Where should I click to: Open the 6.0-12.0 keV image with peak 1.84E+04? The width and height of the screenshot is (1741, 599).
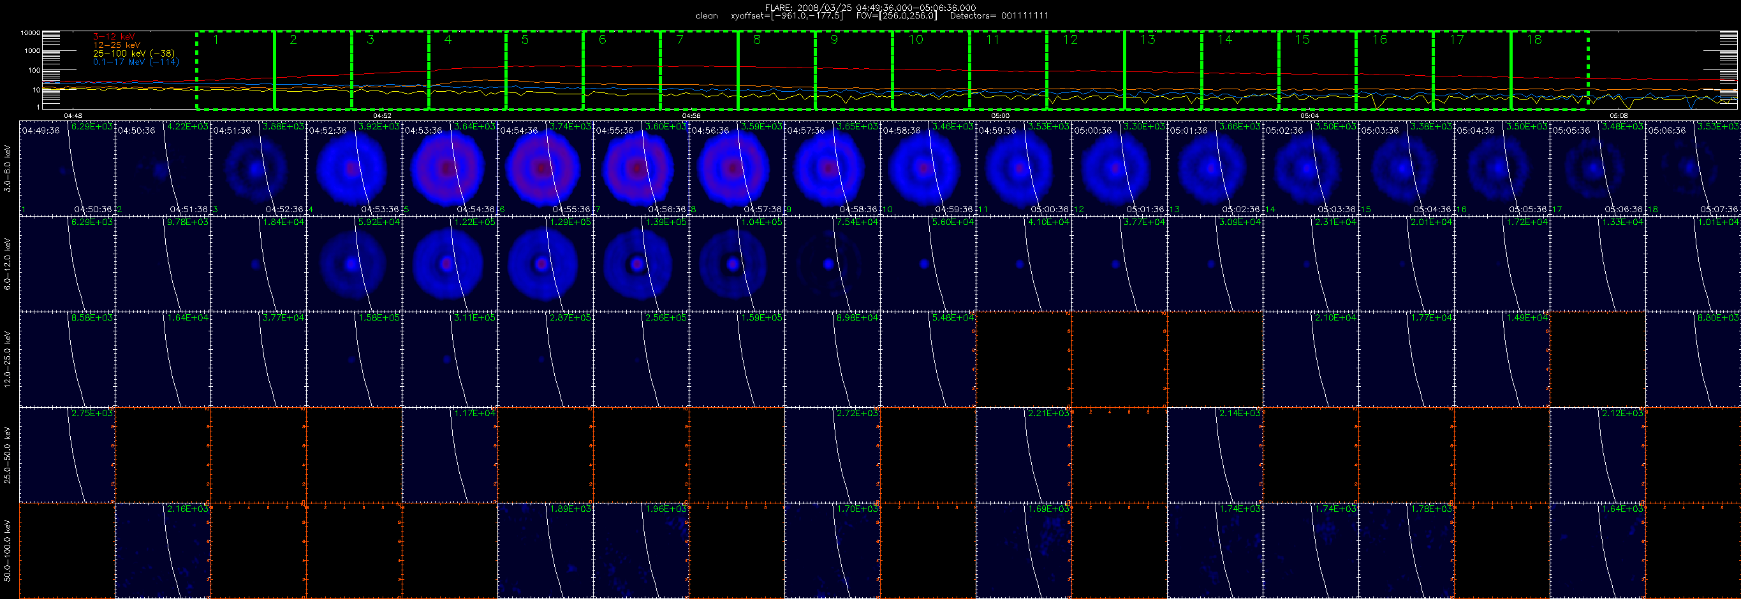[x=258, y=264]
